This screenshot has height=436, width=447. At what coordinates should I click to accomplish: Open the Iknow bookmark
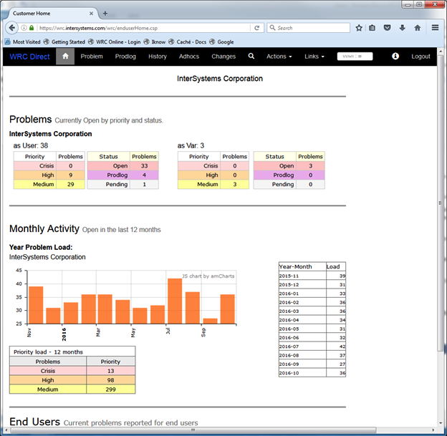point(155,42)
